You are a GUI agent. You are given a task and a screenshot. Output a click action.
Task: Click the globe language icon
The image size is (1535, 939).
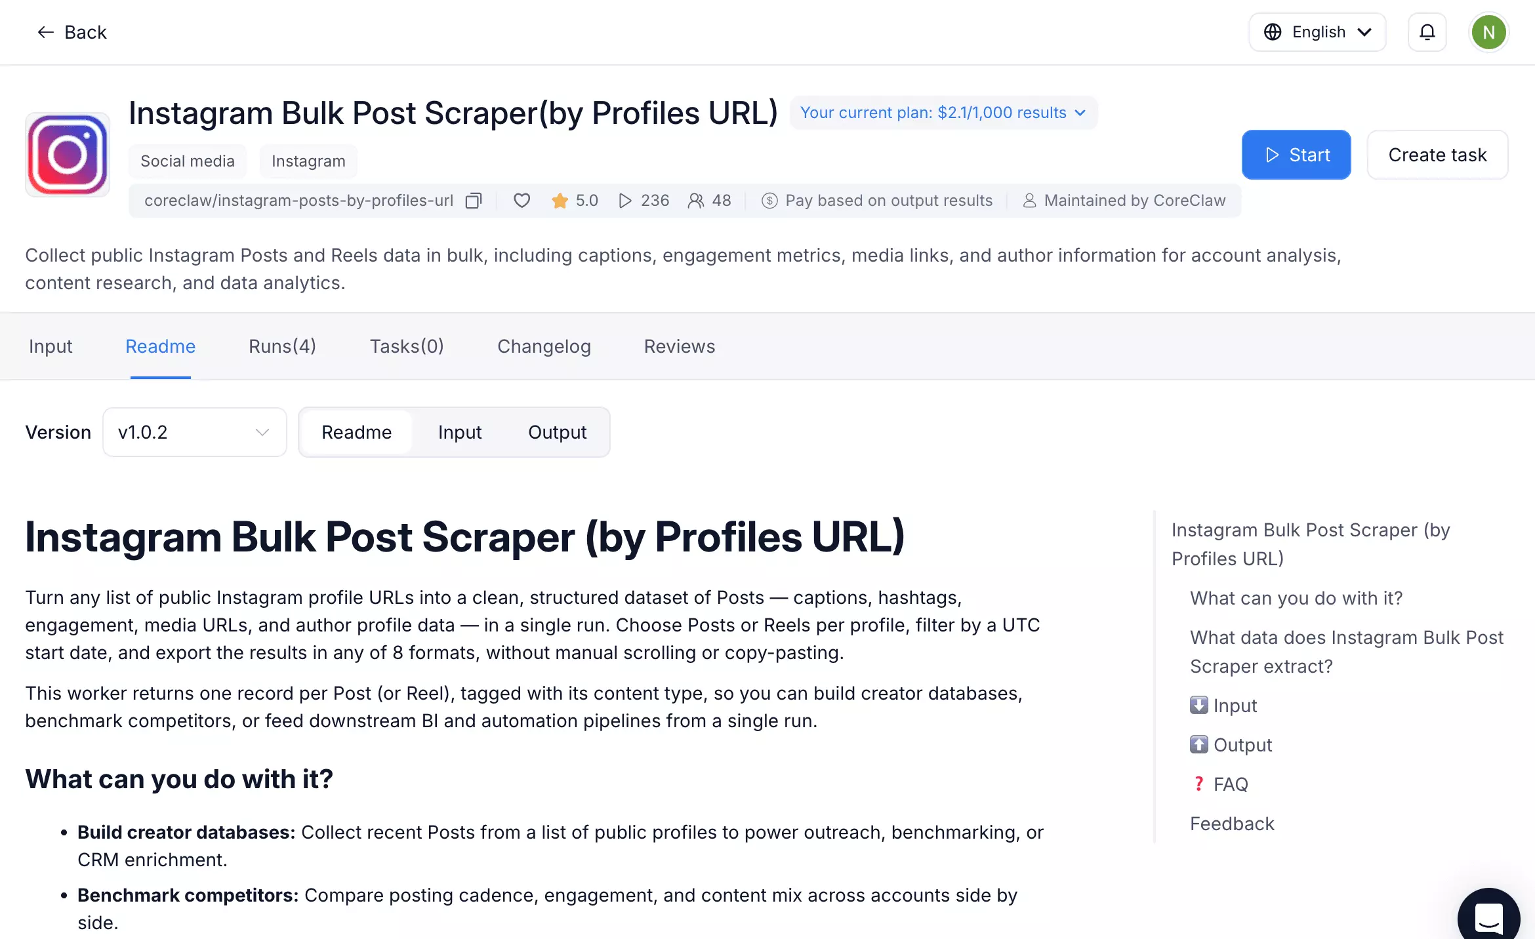[x=1273, y=32]
